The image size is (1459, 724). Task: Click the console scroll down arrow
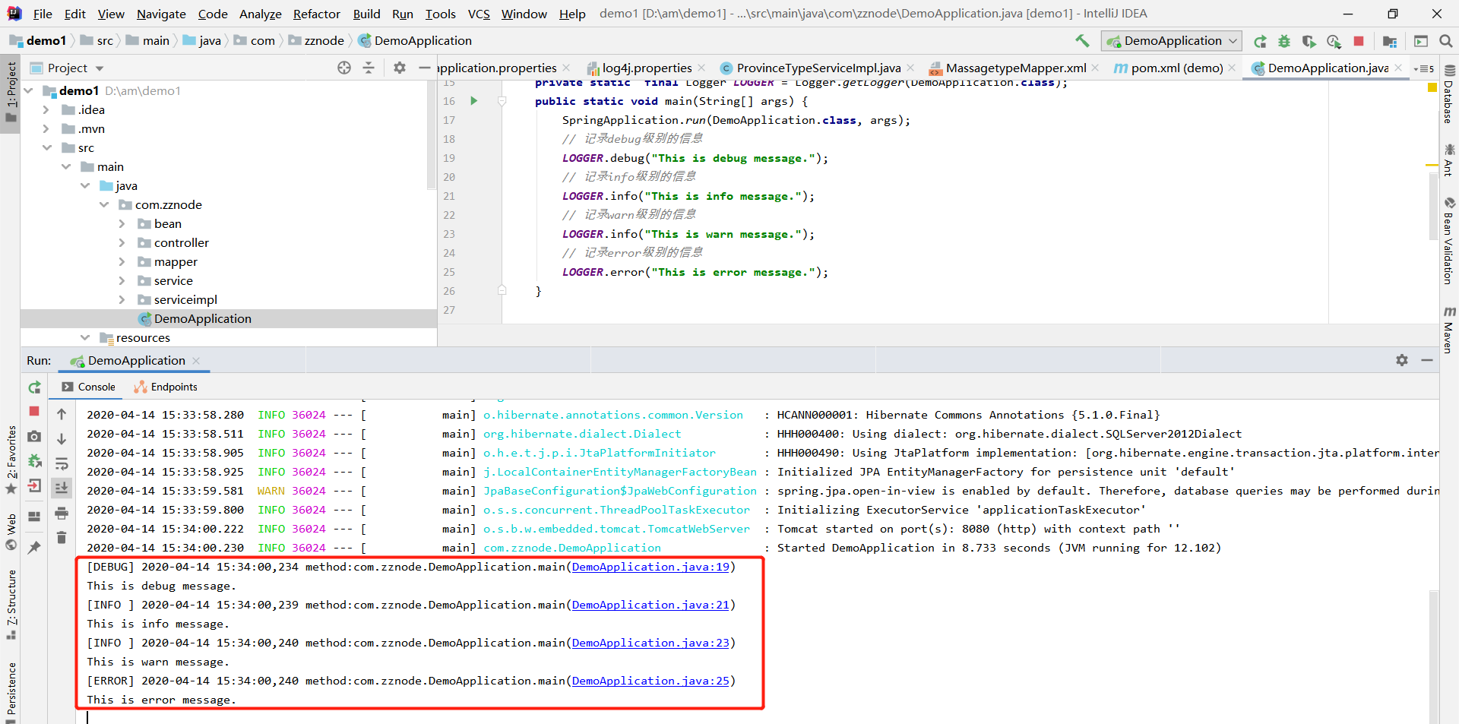(x=62, y=438)
